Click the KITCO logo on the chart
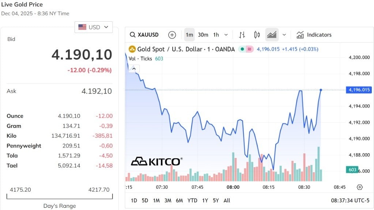 click(156, 161)
